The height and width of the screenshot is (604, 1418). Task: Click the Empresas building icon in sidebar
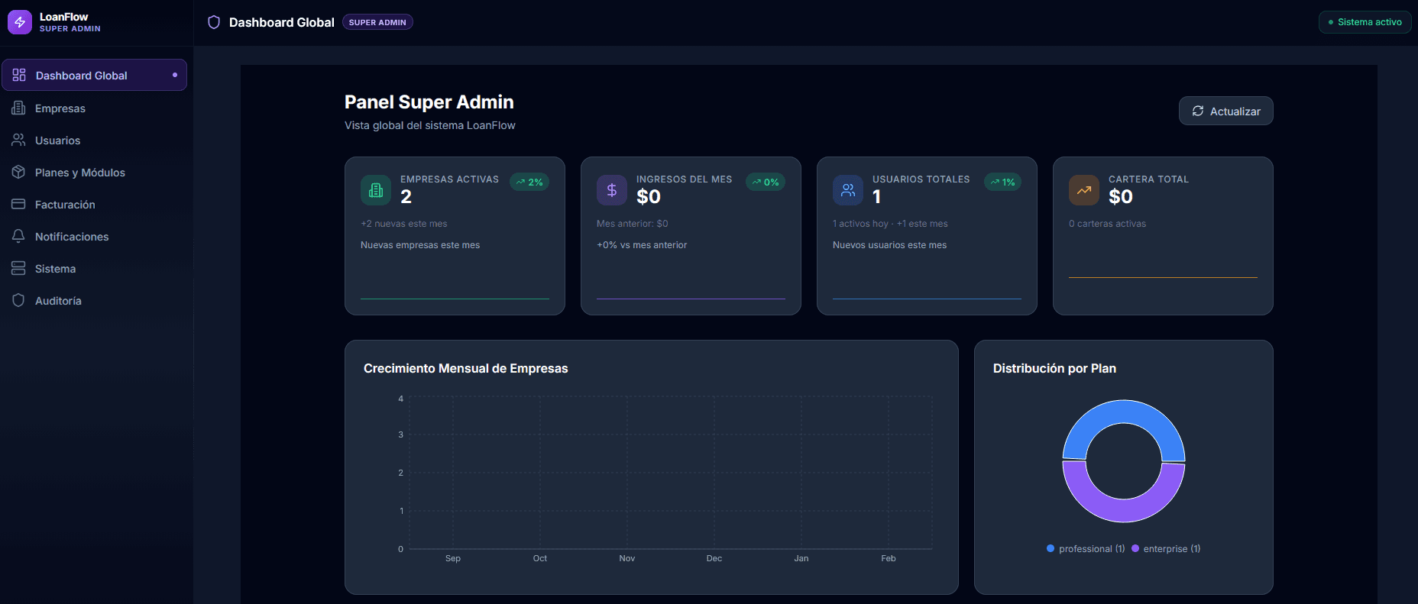click(18, 108)
